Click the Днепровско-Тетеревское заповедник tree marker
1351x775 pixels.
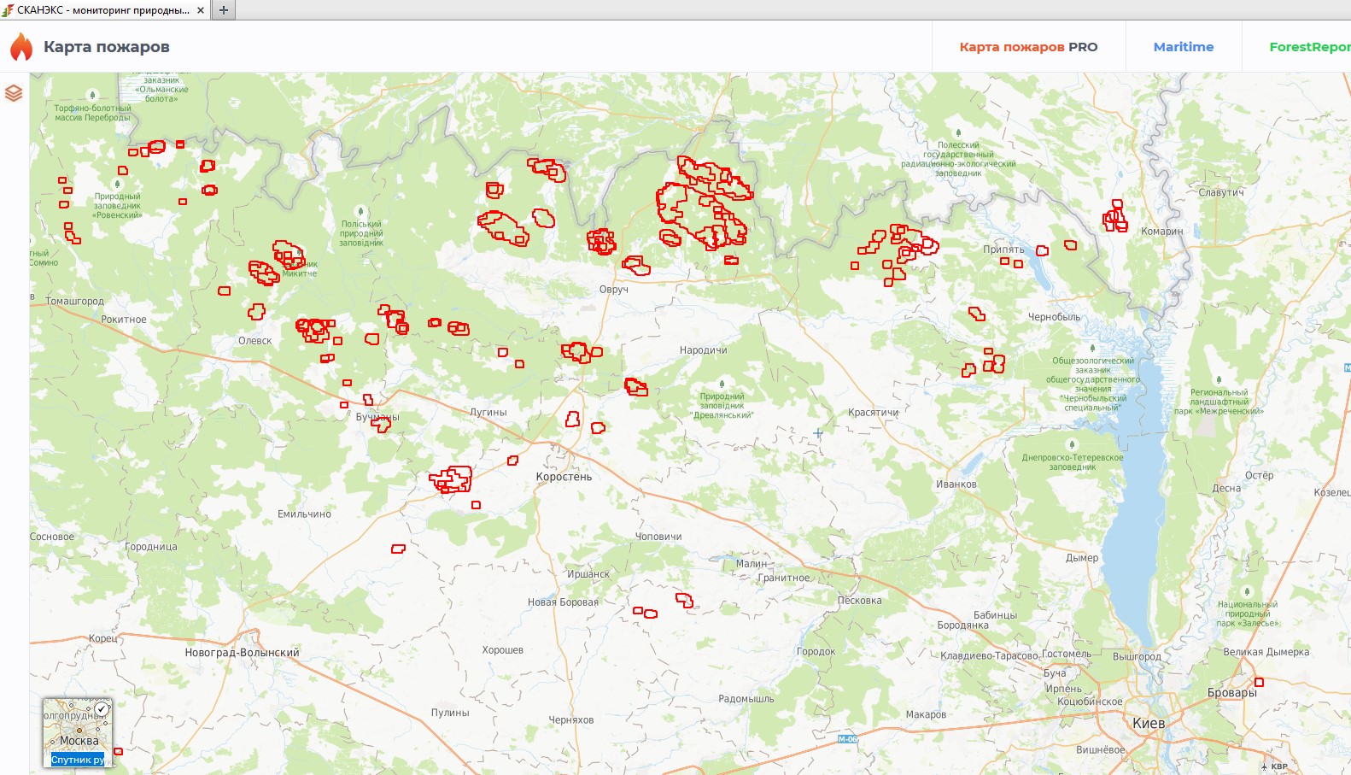tap(1073, 445)
